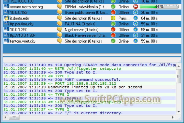The height and width of the screenshot is (123, 184).
Task: Select the fantom.vnet.city host name
Action: [23, 41]
